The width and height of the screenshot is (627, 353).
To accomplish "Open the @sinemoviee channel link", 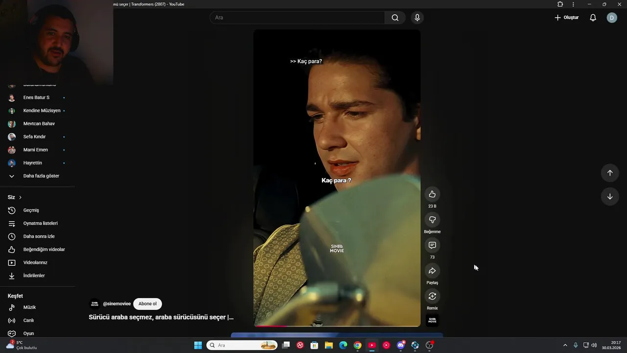I will click(117, 304).
